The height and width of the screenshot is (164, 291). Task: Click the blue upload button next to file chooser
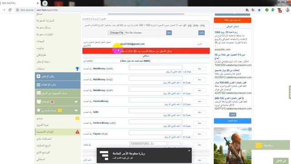coord(169,33)
